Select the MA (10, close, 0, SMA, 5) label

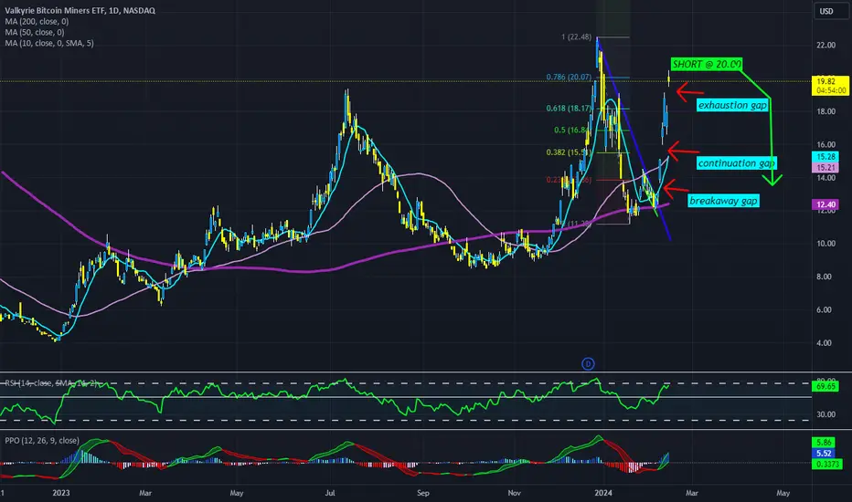(49, 43)
